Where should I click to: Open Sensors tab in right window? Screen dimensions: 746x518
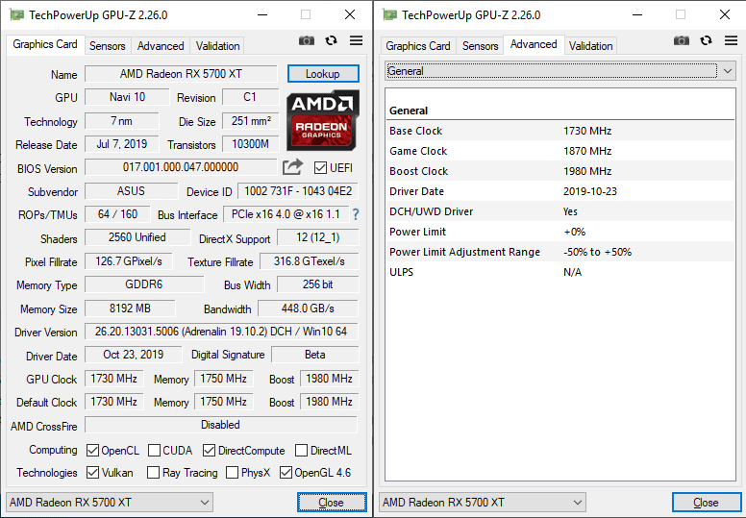click(x=481, y=46)
